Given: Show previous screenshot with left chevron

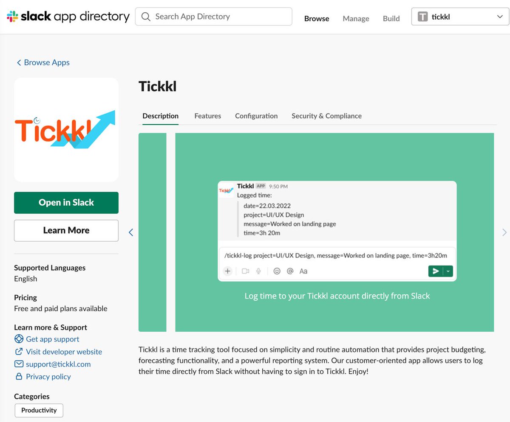Looking at the screenshot, I should pyautogui.click(x=131, y=232).
